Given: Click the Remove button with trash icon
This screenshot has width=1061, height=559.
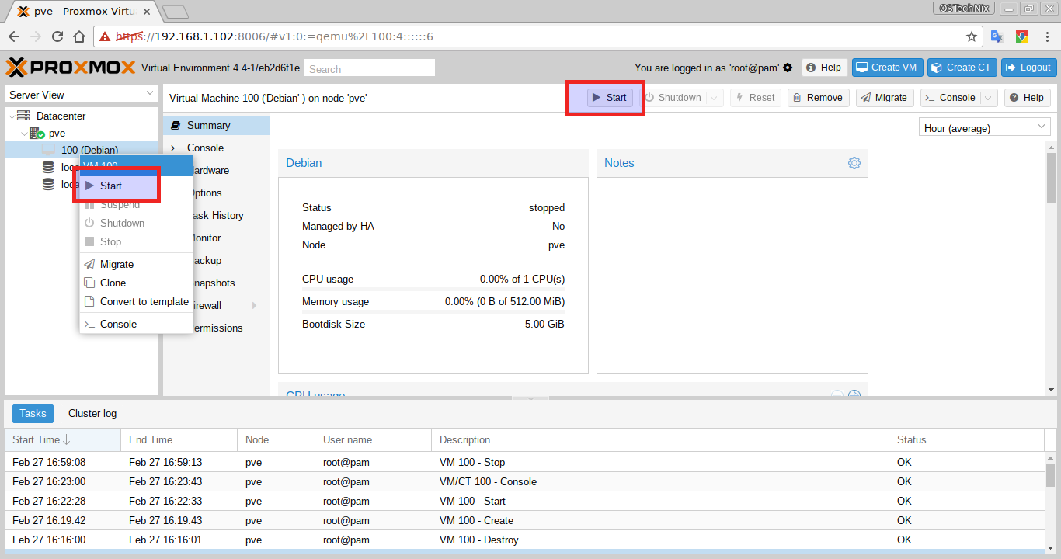Looking at the screenshot, I should [818, 98].
